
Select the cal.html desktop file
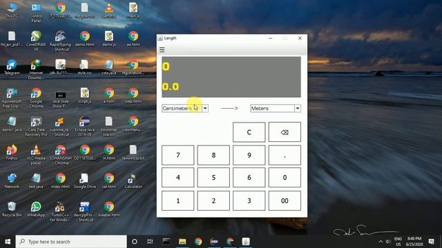pos(109,180)
